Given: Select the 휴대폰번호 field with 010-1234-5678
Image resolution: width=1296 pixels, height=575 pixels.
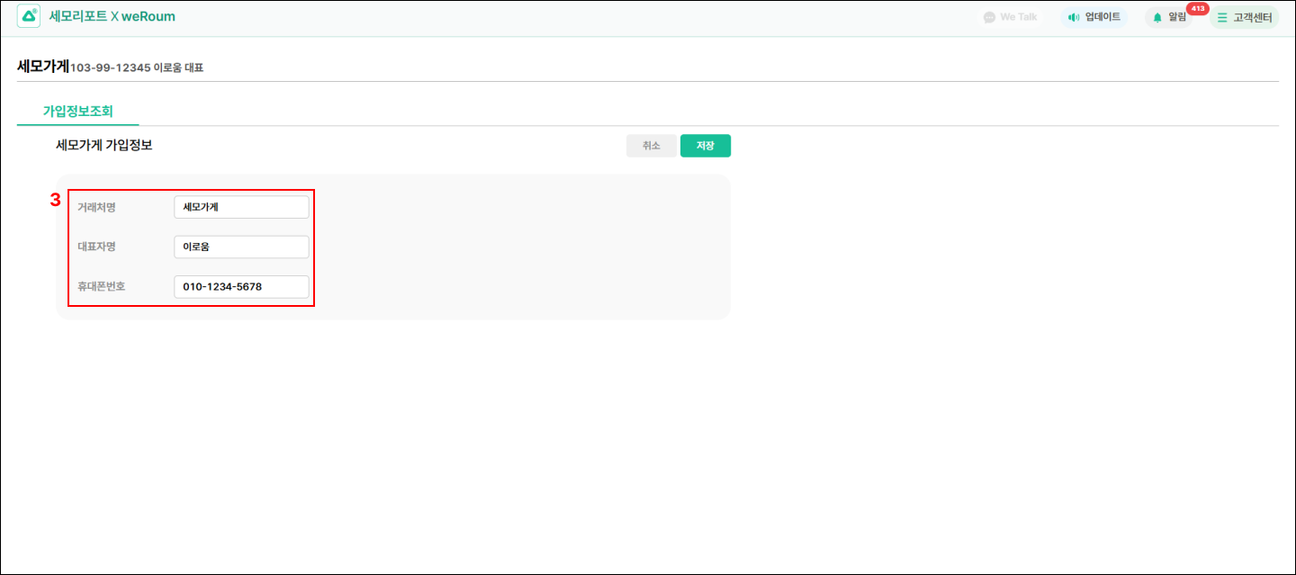Looking at the screenshot, I should tap(241, 287).
